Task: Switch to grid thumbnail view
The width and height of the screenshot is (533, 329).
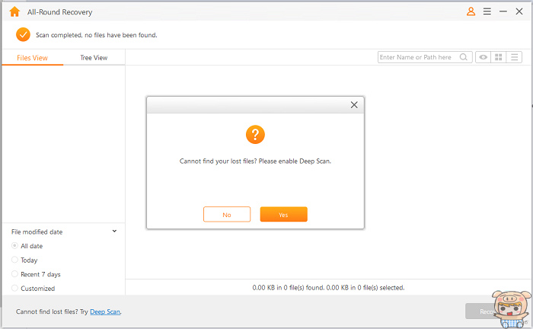Action: coord(499,57)
